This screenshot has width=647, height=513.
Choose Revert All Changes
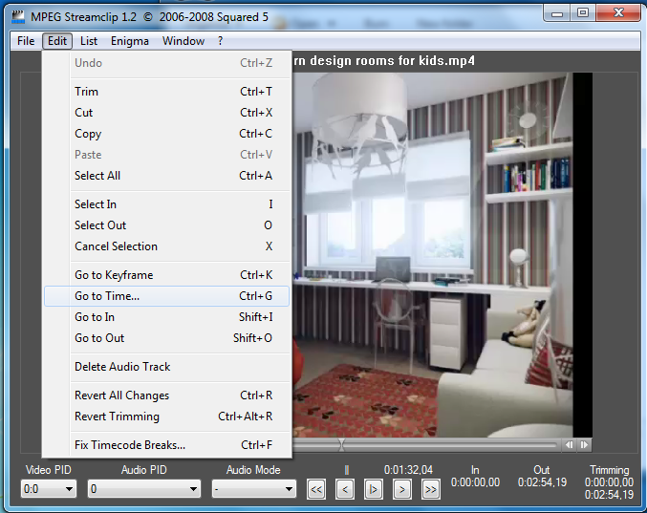click(166, 395)
